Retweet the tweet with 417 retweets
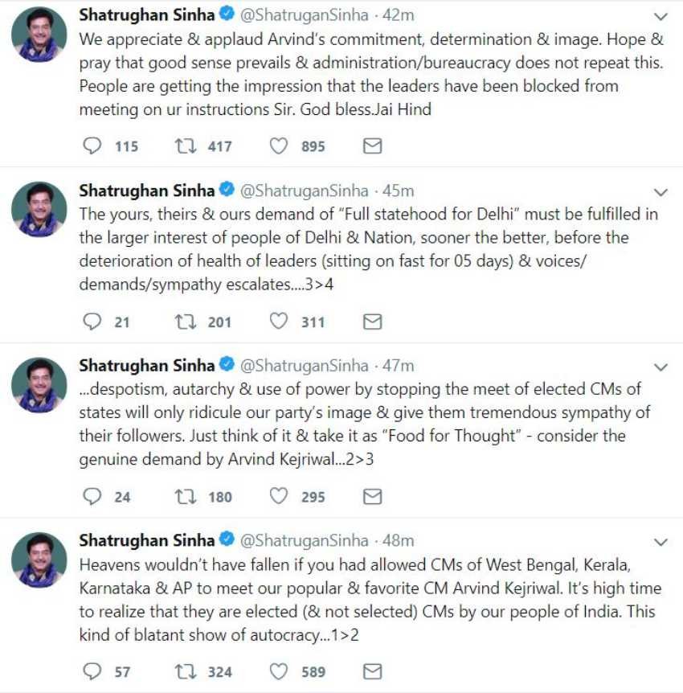 coord(186,146)
